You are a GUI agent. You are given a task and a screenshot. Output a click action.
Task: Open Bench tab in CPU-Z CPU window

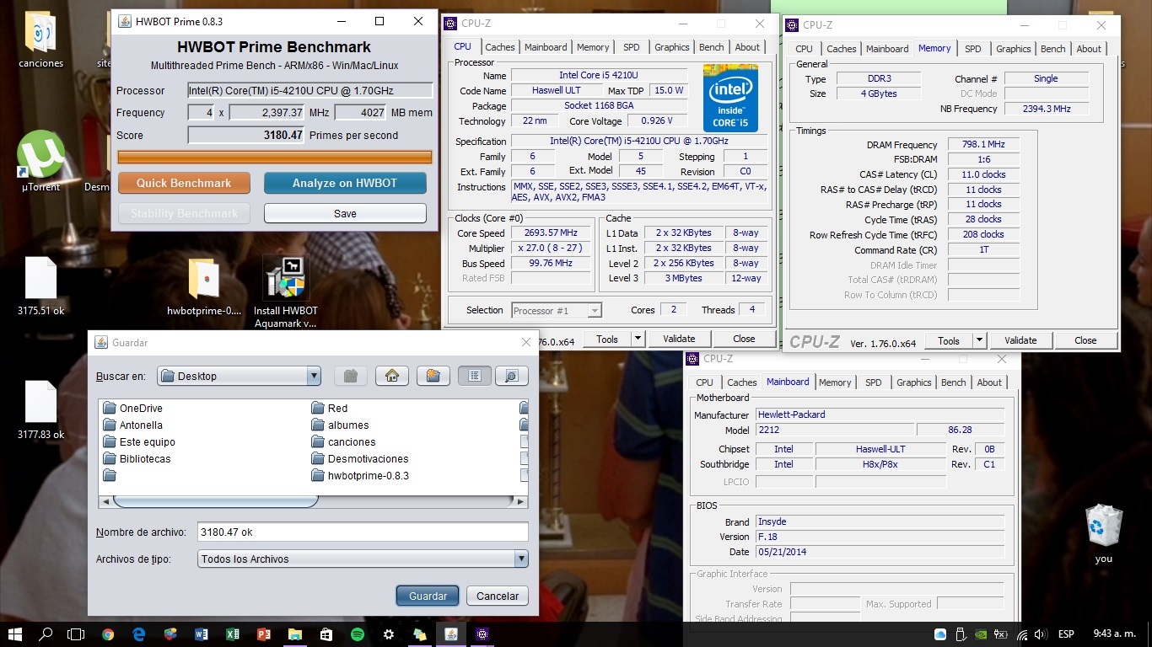(711, 47)
